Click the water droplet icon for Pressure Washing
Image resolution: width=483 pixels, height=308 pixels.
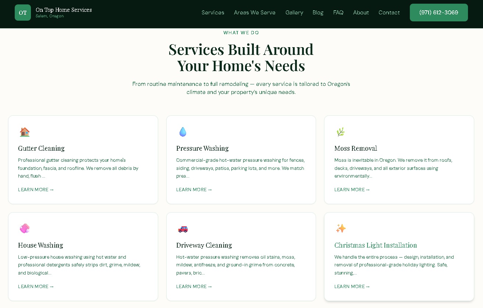[182, 132]
